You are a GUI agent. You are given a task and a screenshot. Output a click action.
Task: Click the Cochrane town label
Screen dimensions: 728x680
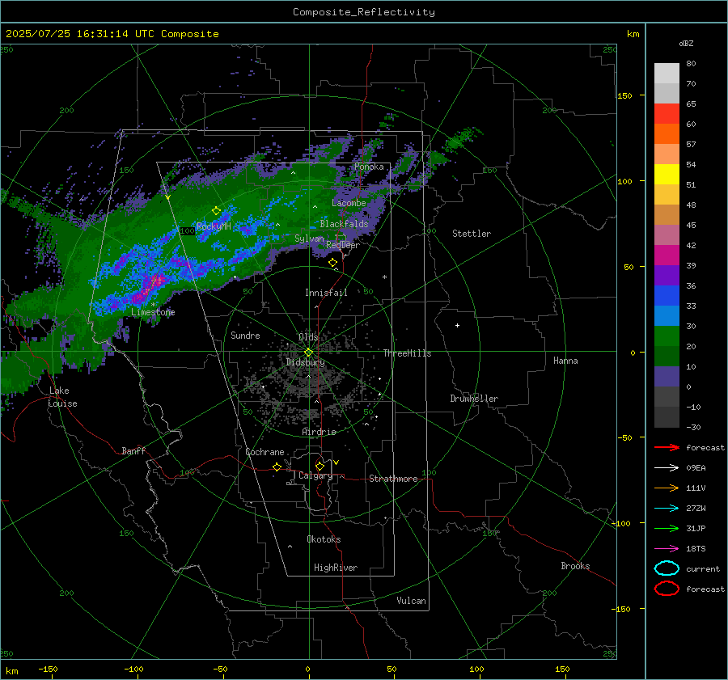265,452
